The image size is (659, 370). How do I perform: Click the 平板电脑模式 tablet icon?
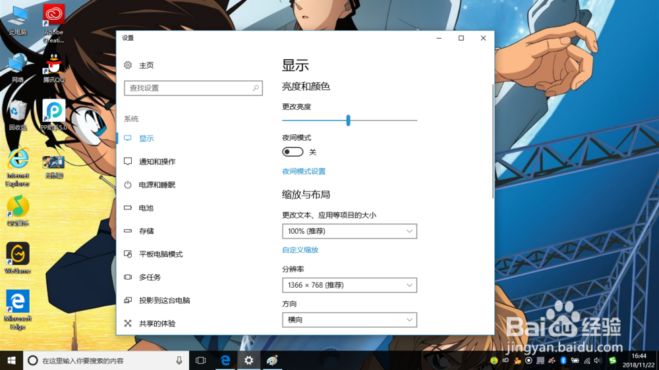(128, 253)
